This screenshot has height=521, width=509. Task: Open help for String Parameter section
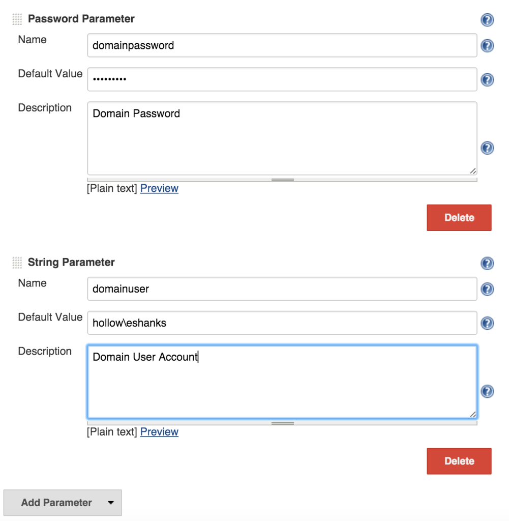tap(487, 263)
